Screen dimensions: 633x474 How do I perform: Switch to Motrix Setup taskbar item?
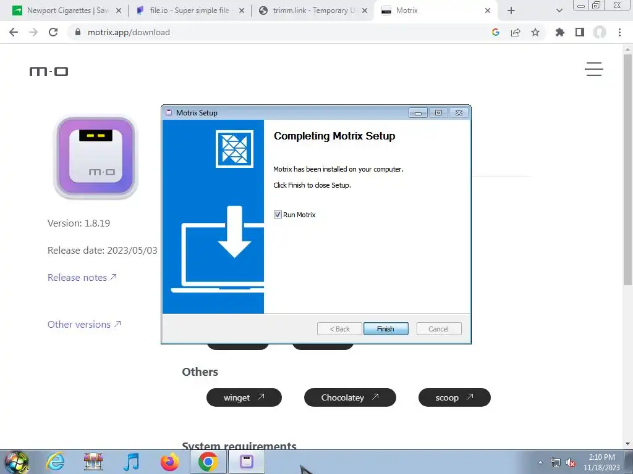[247, 462]
